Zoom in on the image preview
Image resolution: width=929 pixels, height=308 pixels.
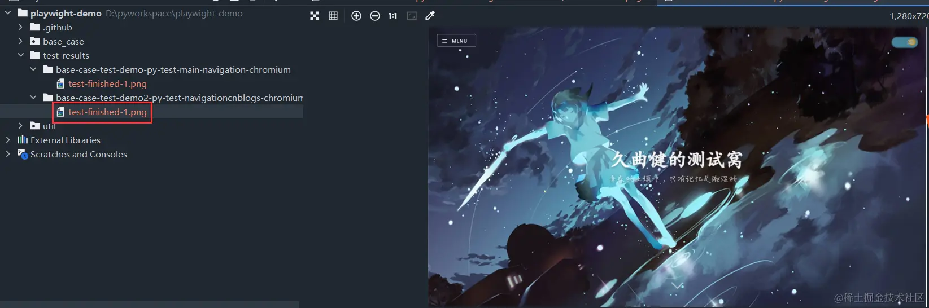click(x=356, y=16)
